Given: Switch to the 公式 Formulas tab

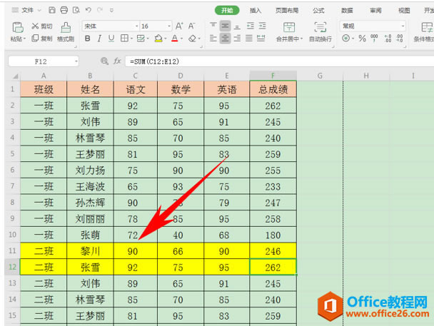Looking at the screenshot, I should 318,11.
